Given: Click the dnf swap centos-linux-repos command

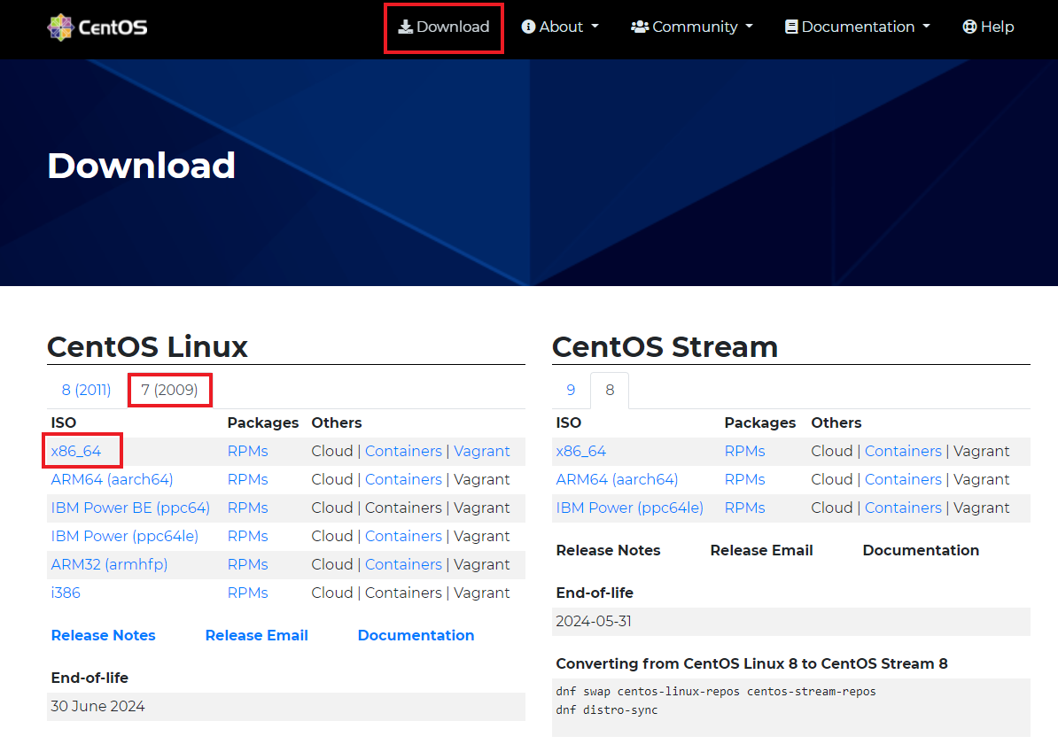Looking at the screenshot, I should point(716,691).
